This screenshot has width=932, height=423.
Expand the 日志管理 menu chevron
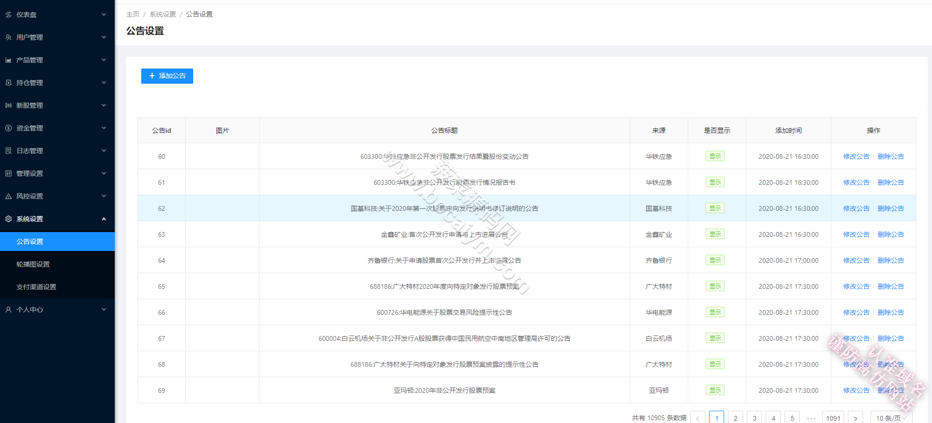(x=104, y=151)
